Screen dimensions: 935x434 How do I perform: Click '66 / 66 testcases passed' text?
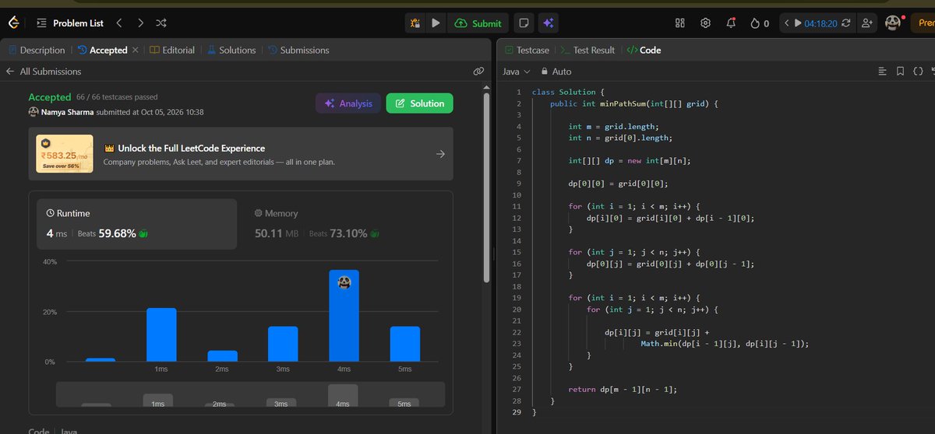[x=117, y=97]
